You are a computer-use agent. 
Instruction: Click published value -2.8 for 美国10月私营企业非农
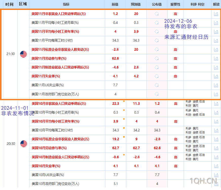click(157, 139)
